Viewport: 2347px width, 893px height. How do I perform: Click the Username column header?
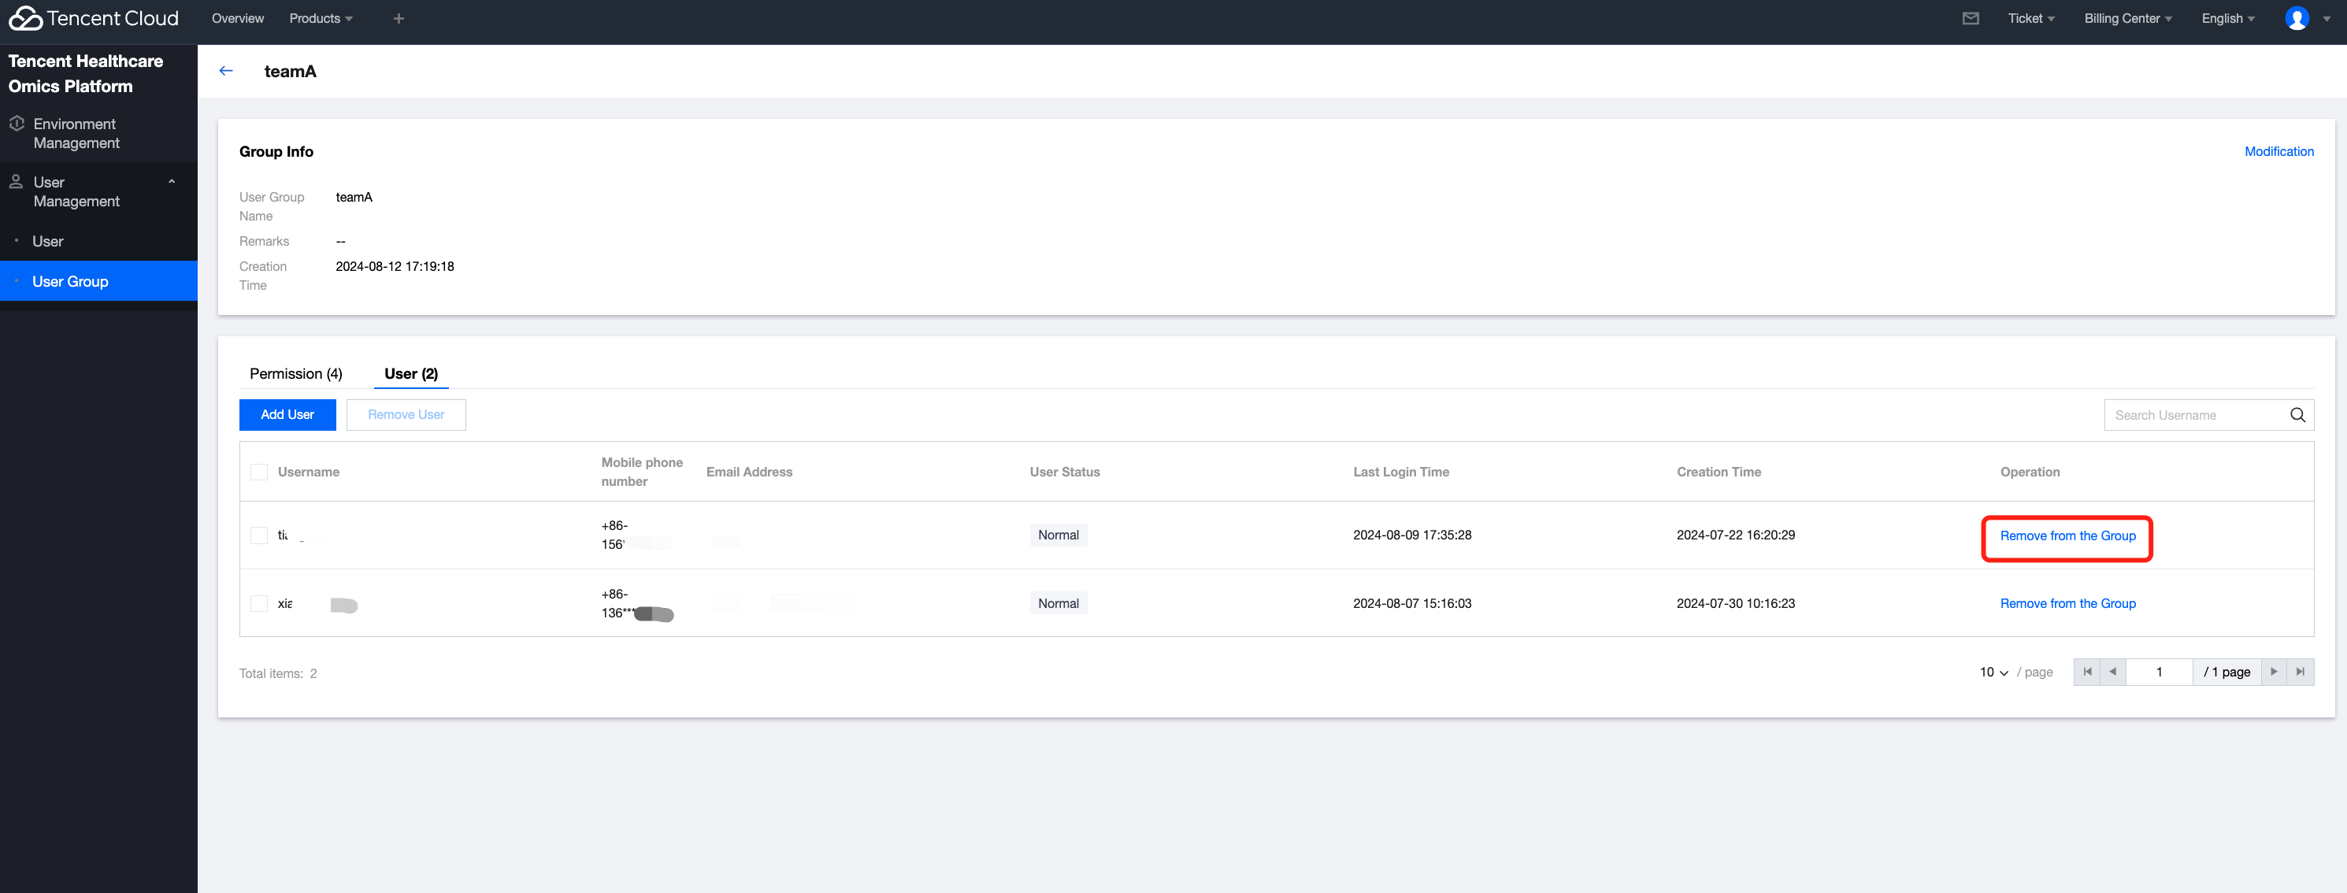click(309, 472)
